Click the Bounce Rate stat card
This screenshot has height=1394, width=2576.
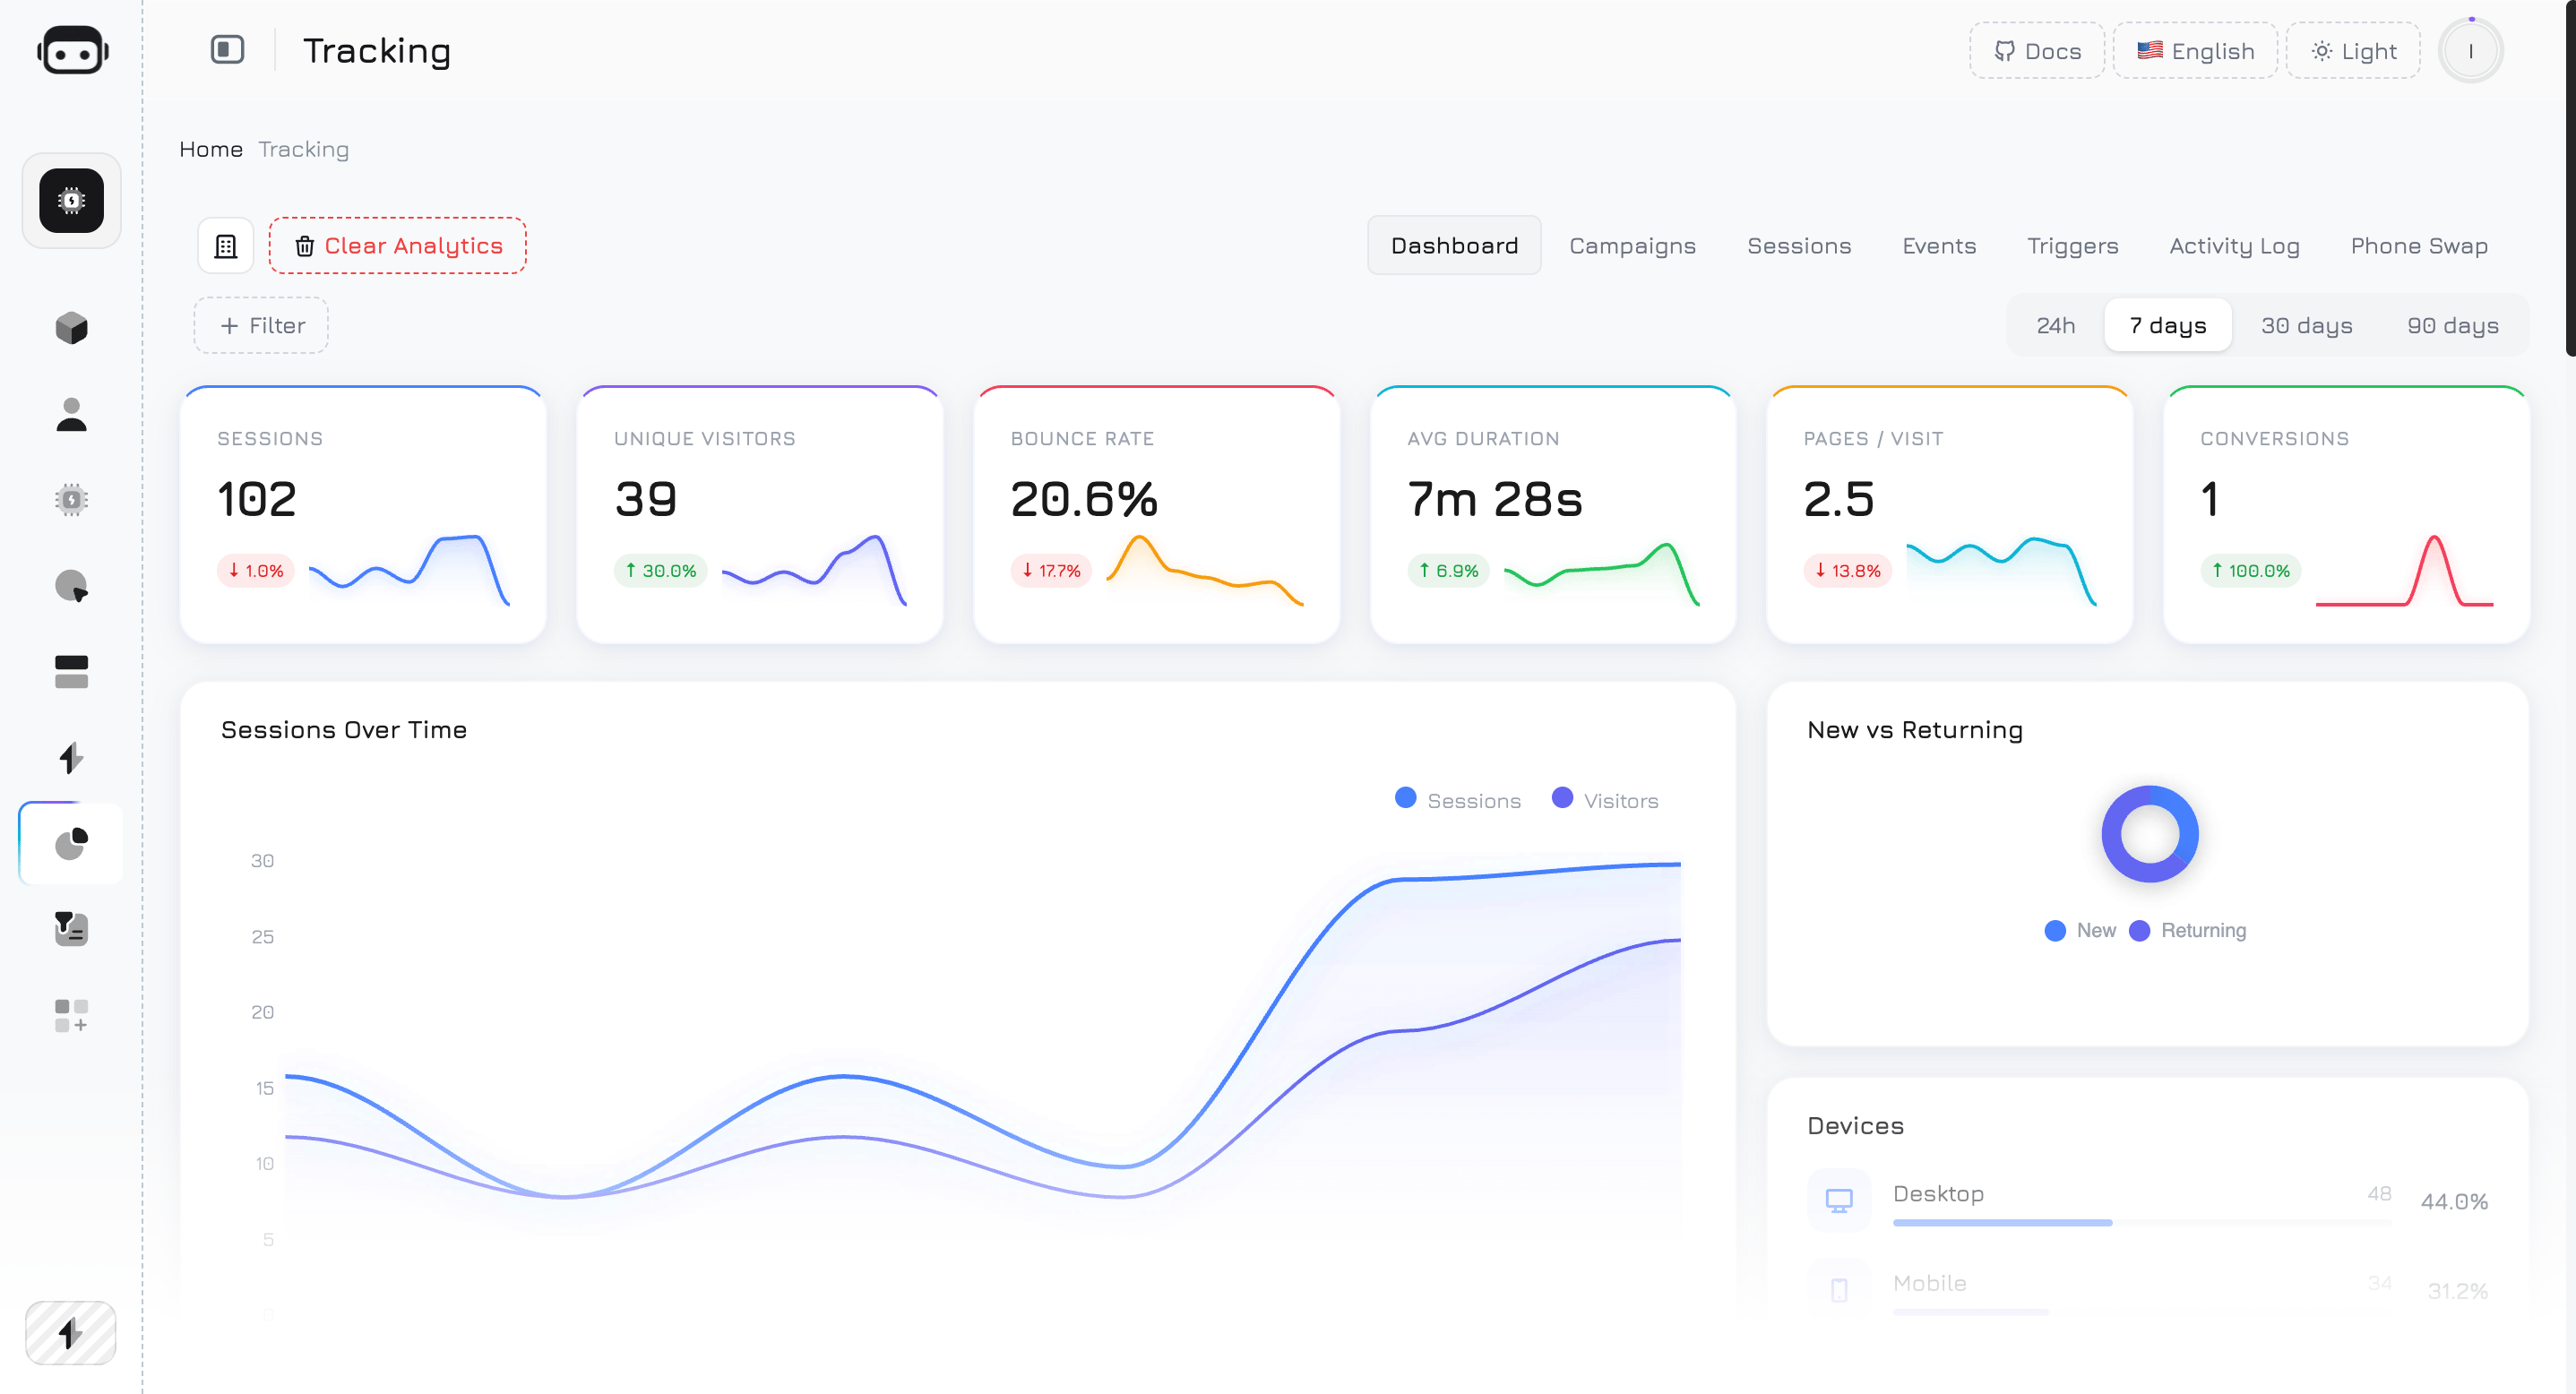pos(1157,515)
